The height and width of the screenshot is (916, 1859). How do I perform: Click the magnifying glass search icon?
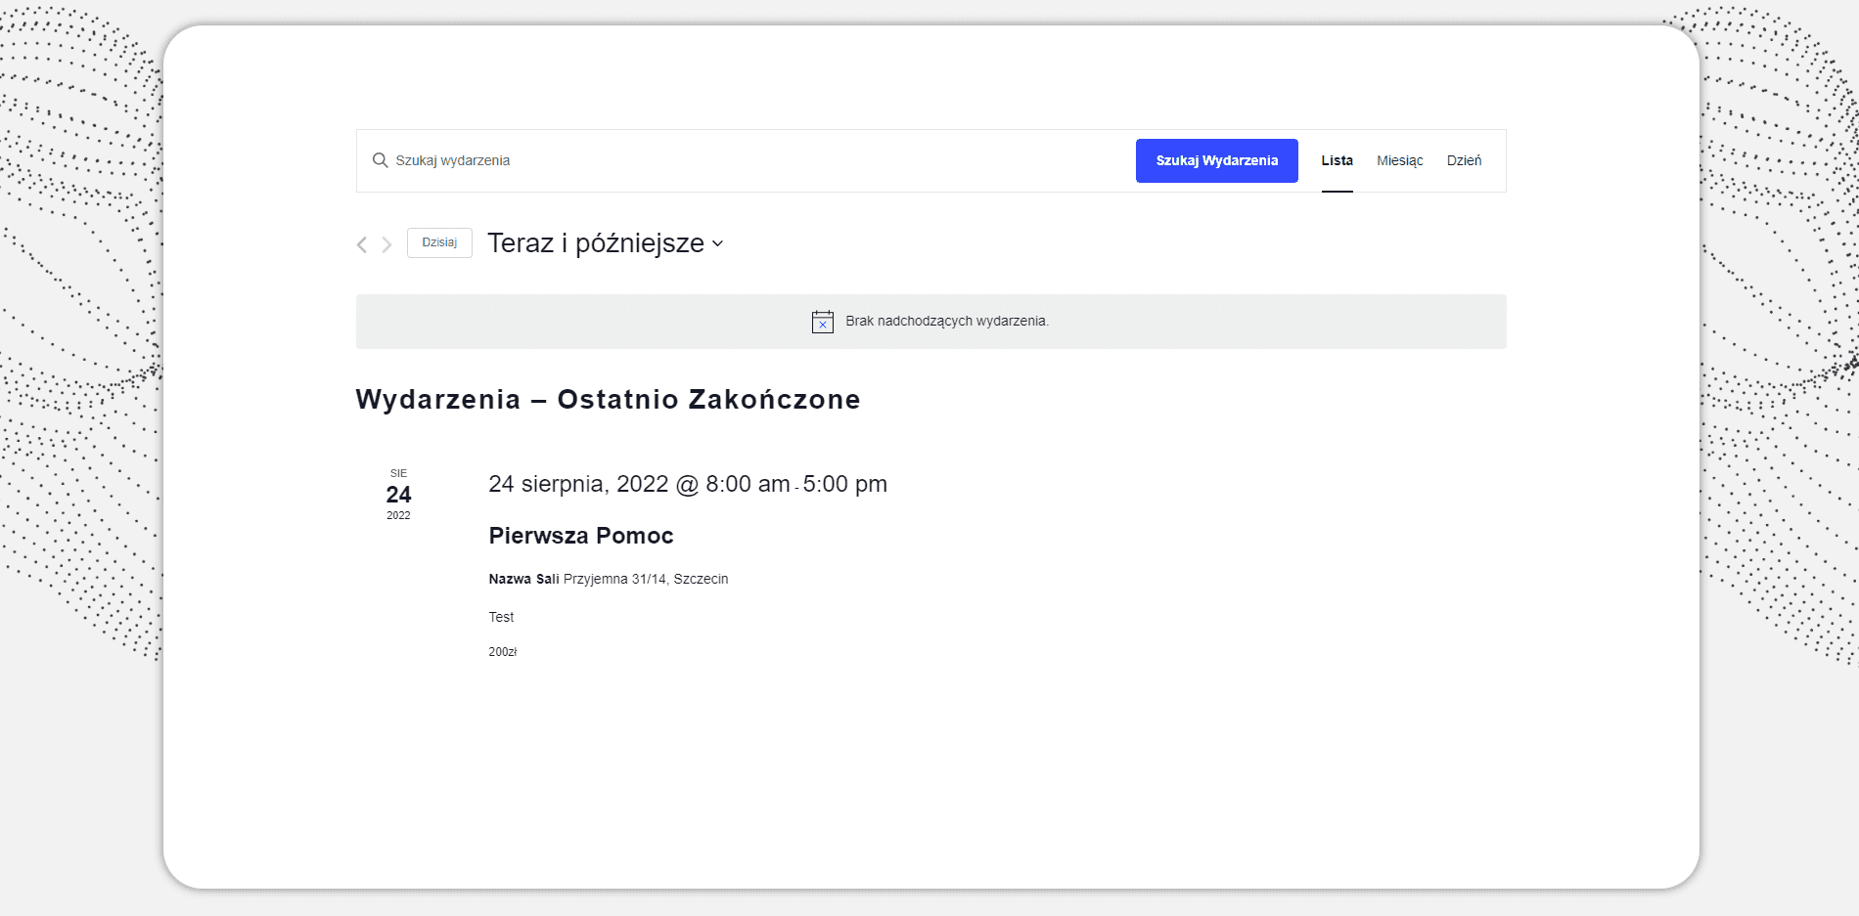pos(380,160)
